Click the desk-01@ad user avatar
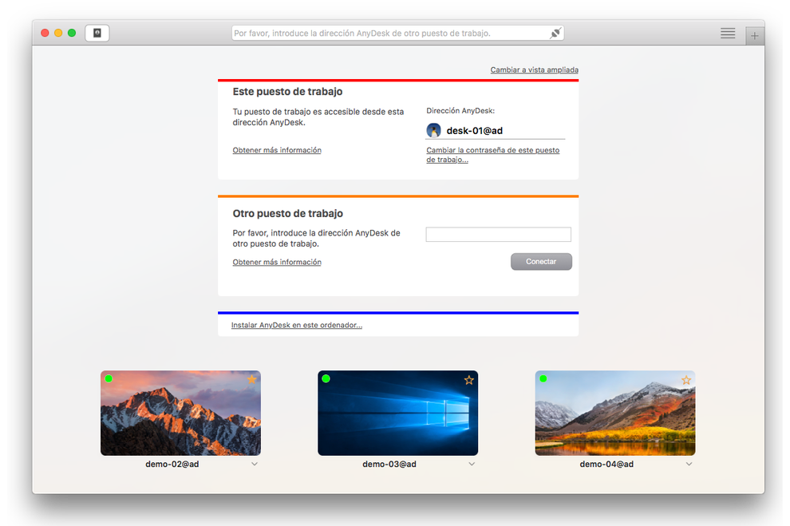 [x=434, y=131]
